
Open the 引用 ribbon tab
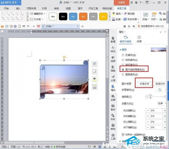tap(44, 8)
